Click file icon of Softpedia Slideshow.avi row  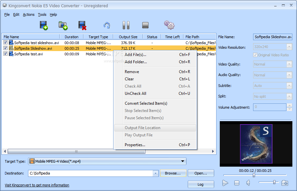(11, 48)
